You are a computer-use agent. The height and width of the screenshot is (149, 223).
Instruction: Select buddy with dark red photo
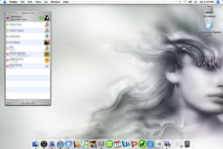pos(28,42)
